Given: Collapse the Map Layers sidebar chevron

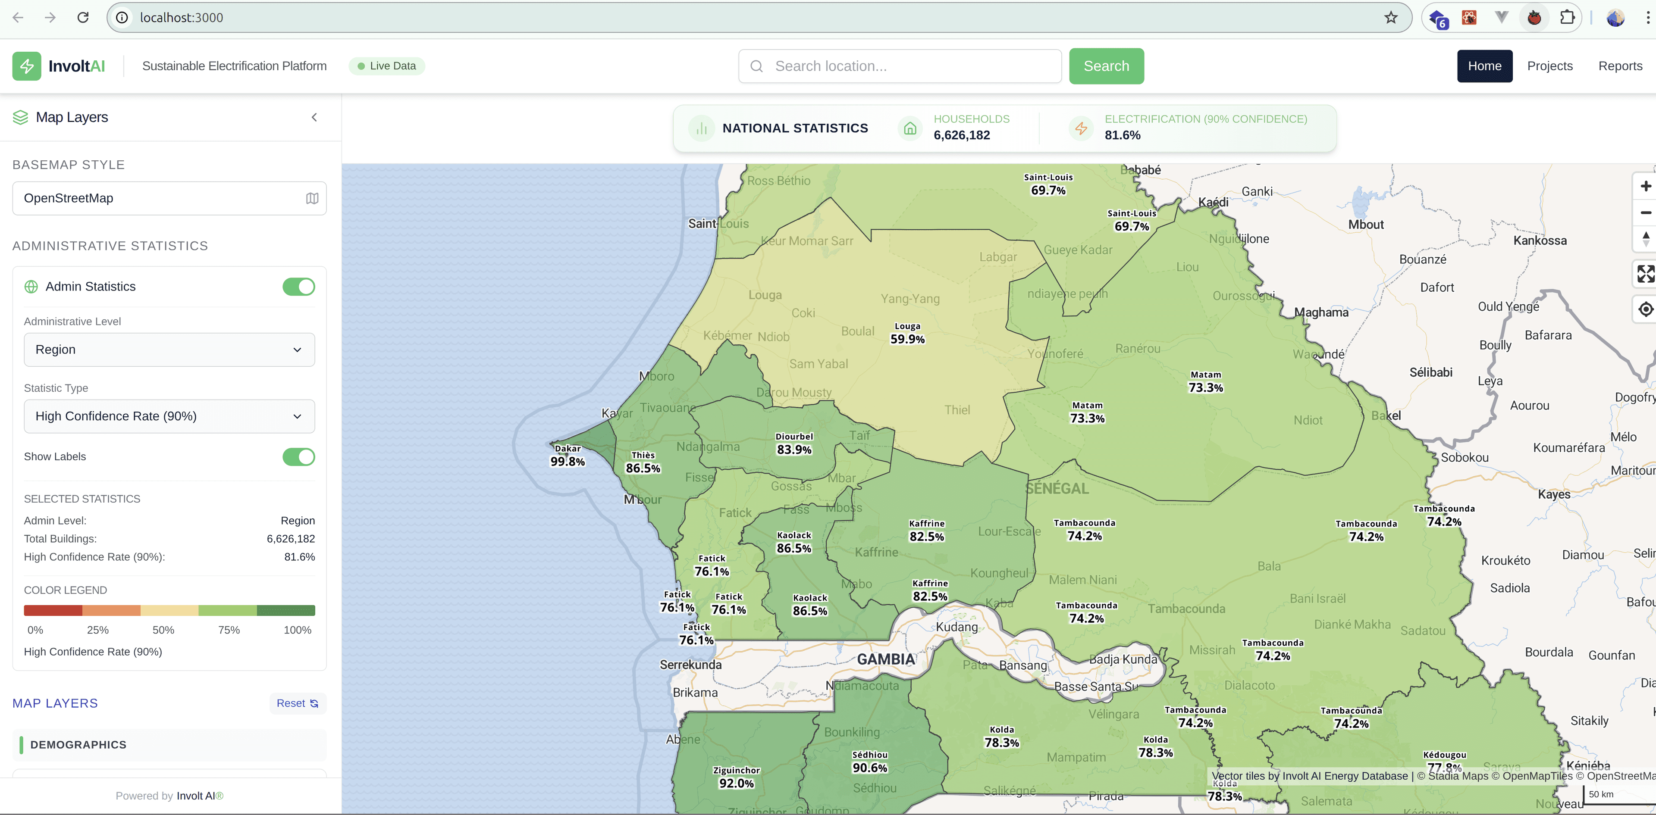Looking at the screenshot, I should click(x=314, y=117).
